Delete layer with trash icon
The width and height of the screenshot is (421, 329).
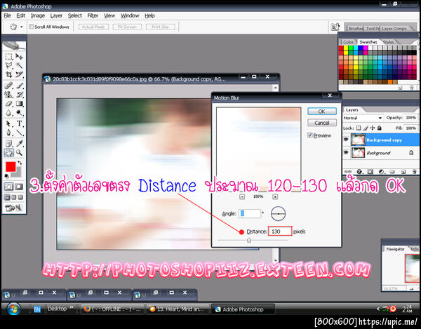(414, 171)
